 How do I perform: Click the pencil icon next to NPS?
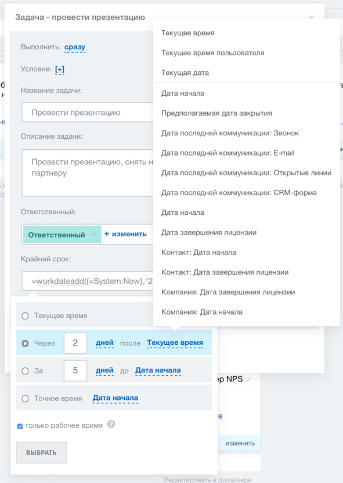click(249, 380)
